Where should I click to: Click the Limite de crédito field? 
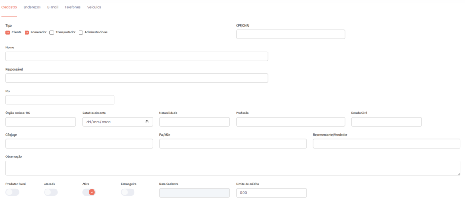tap(271, 193)
